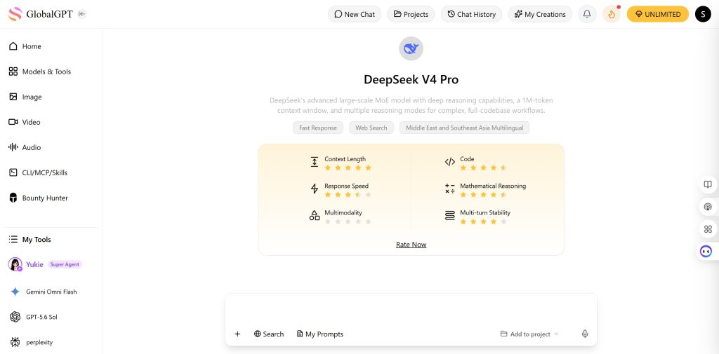The image size is (719, 354).
Task: Click the Response Speed star rating
Action: click(x=348, y=195)
